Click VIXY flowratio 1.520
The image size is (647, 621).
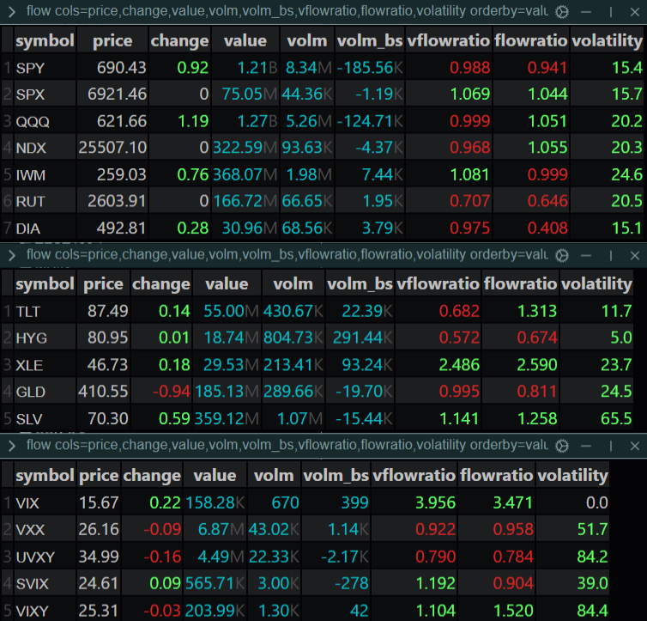click(x=513, y=611)
